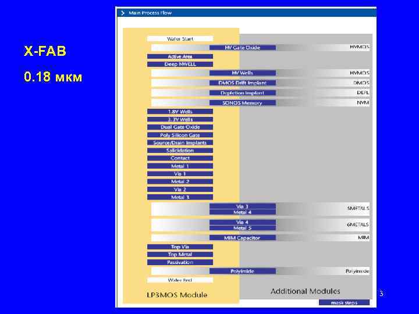Select the Metal 1 step
419x314 pixels.
coord(180,166)
